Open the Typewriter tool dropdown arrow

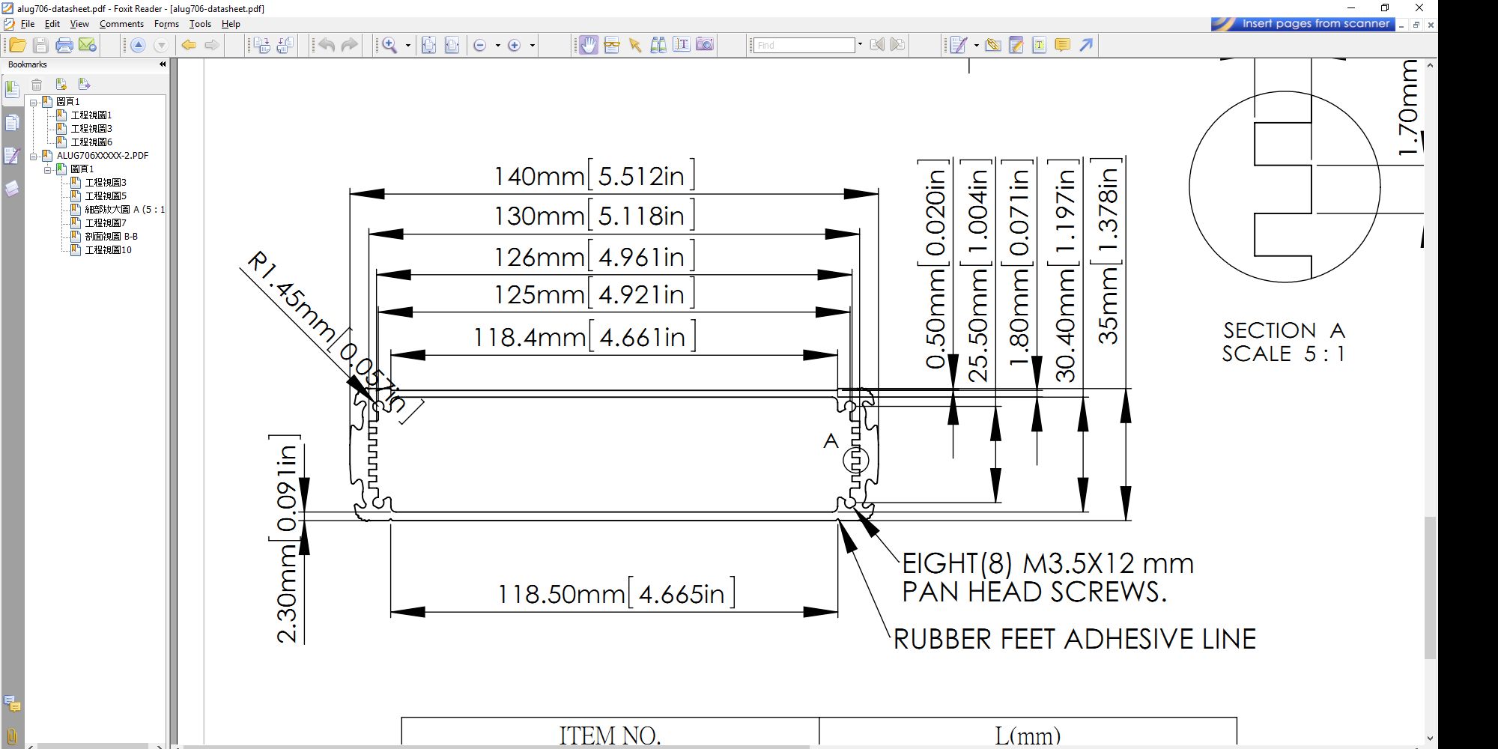click(976, 45)
